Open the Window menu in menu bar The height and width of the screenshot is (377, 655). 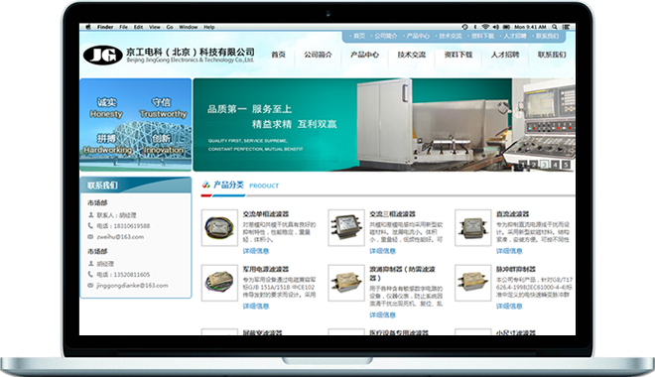pyautogui.click(x=189, y=27)
